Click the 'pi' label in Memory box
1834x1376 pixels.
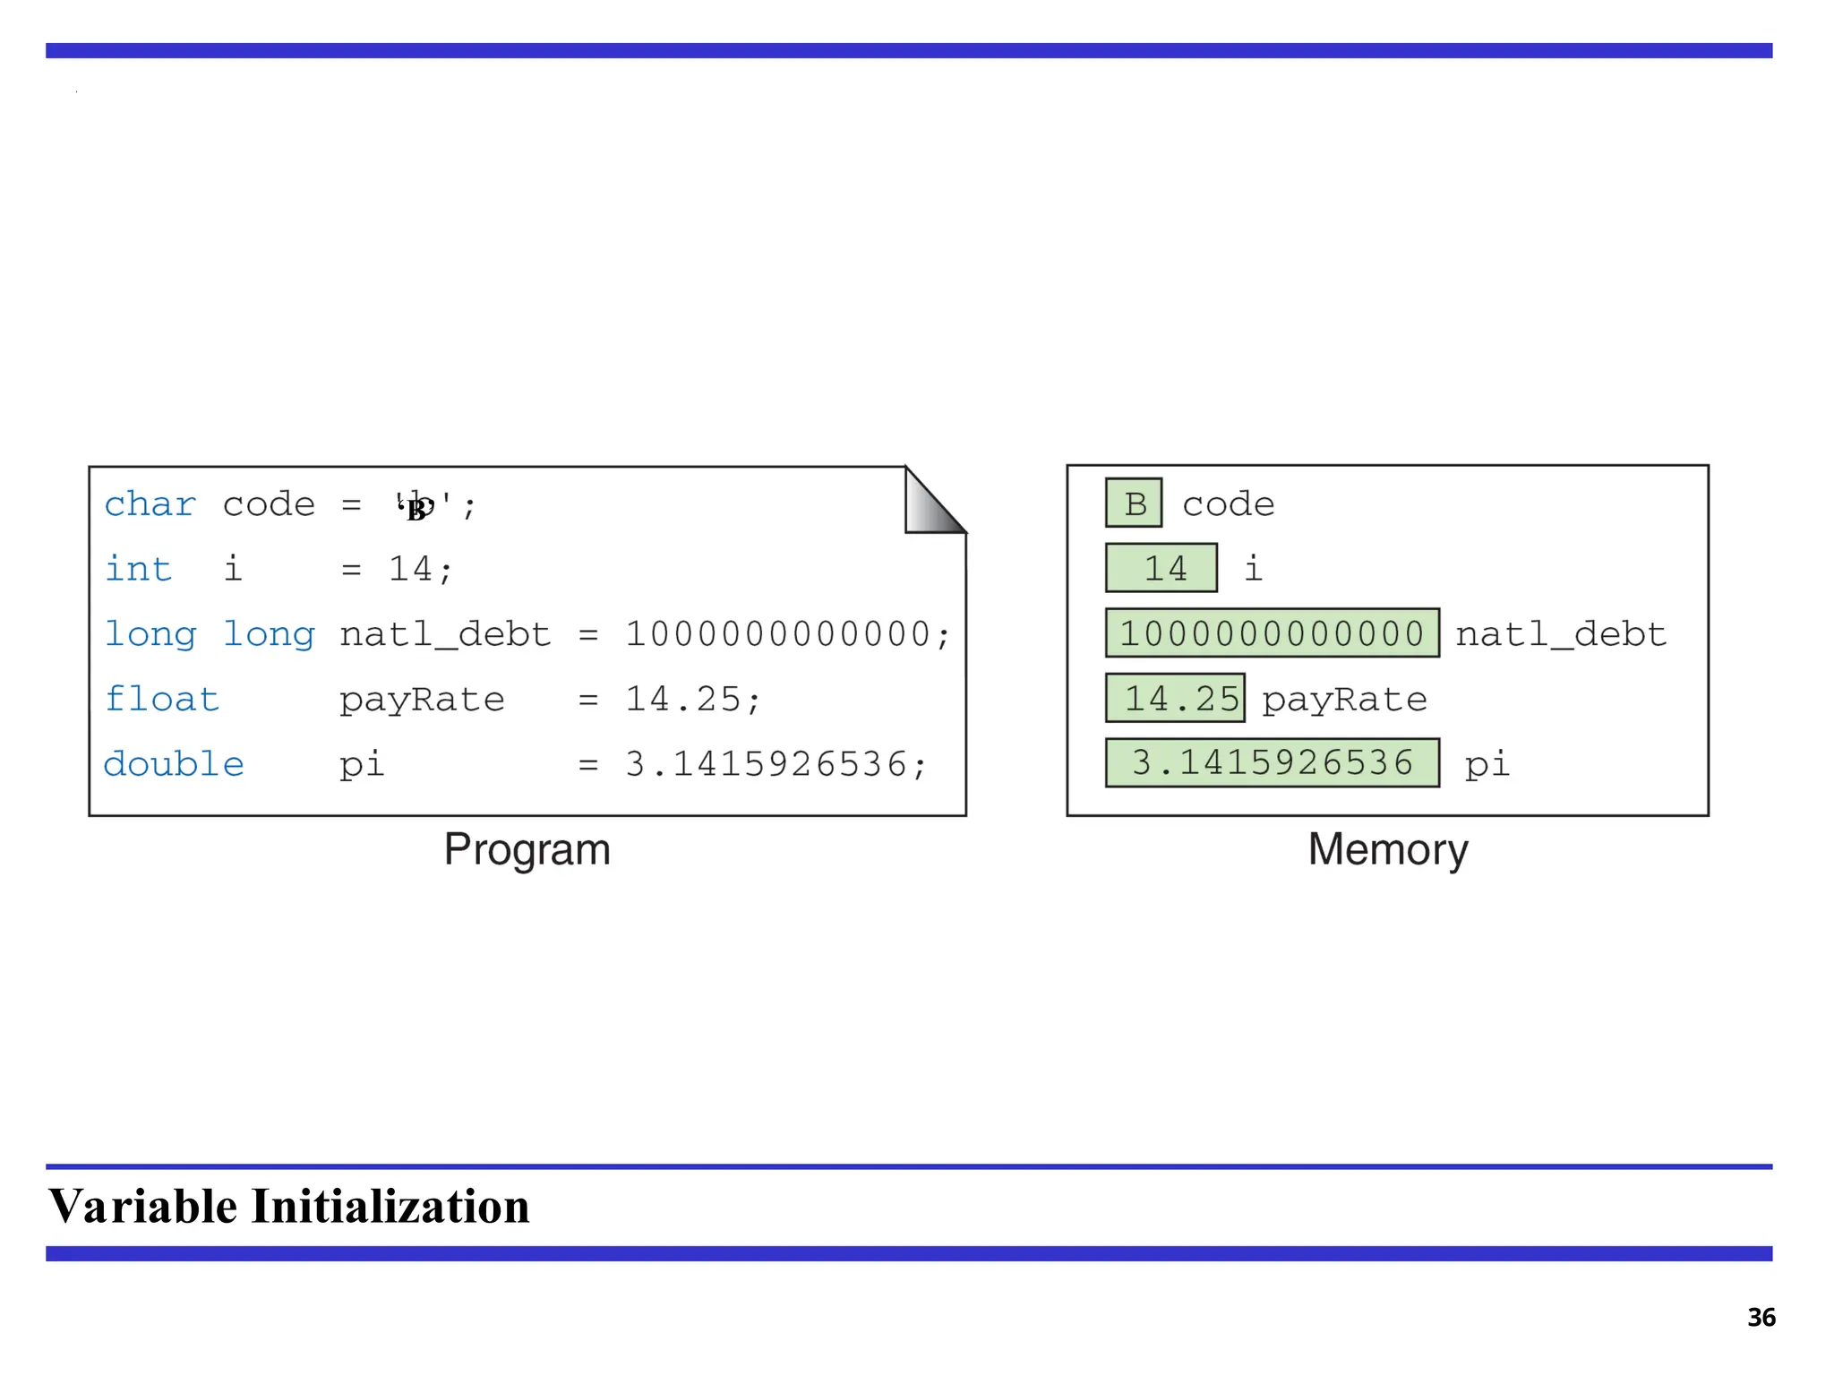[x=1487, y=765]
